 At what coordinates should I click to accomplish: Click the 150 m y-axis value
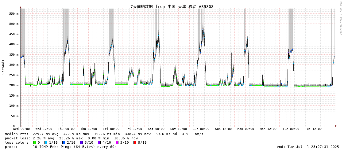(14, 95)
